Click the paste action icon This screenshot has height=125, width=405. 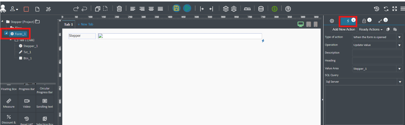coord(395,29)
